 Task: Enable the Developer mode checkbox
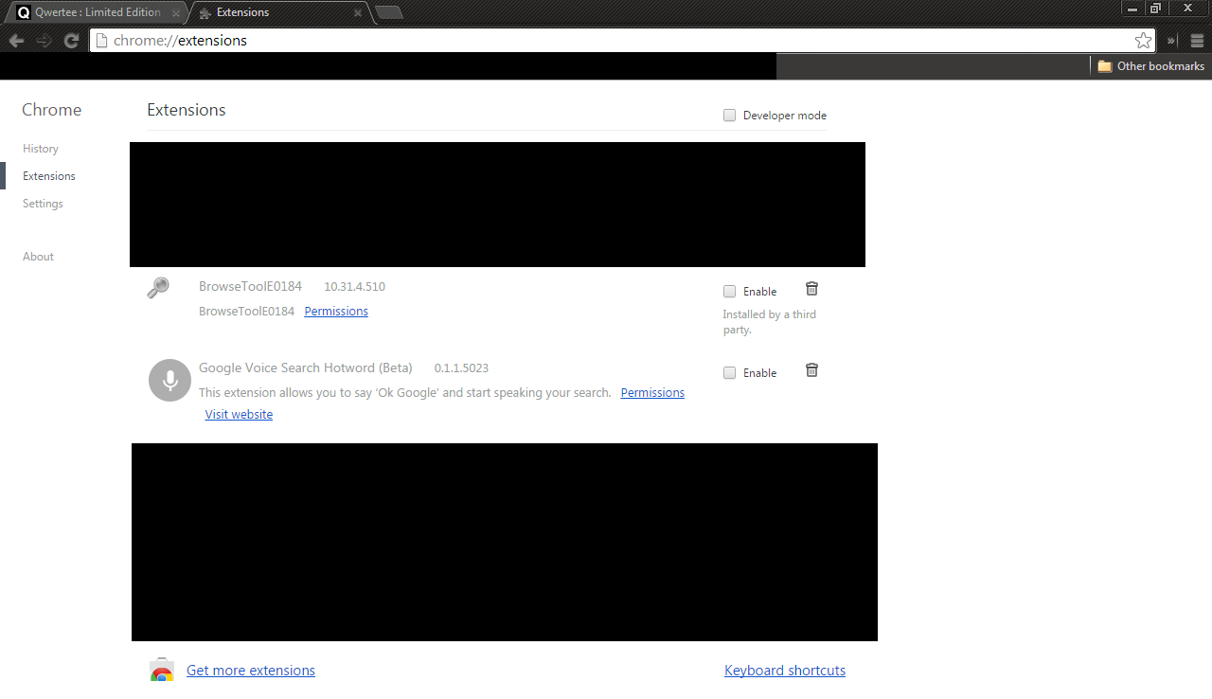[729, 116]
